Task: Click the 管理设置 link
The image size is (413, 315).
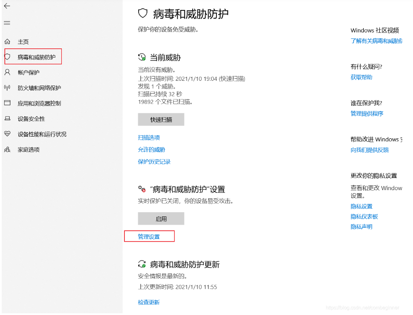Action: (x=149, y=236)
